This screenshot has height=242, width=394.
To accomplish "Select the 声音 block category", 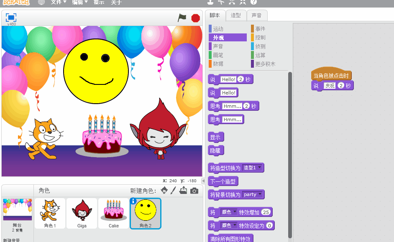I will 228,46.
